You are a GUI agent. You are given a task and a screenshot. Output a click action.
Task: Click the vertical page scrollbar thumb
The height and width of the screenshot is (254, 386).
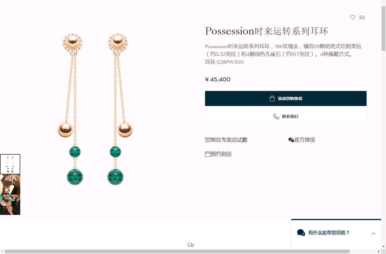coord(383,28)
